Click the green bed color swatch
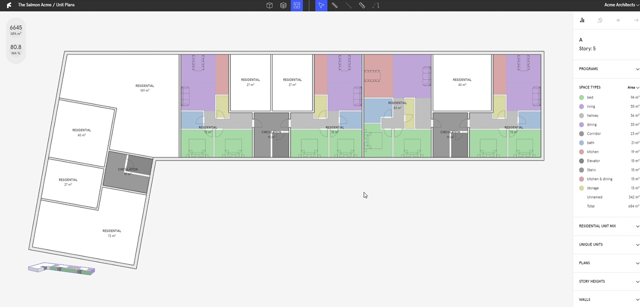Image resolution: width=640 pixels, height=307 pixels. 581,98
